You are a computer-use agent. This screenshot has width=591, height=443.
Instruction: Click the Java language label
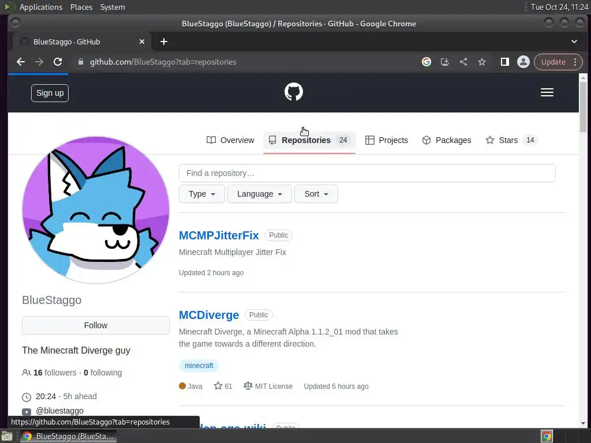(x=195, y=386)
